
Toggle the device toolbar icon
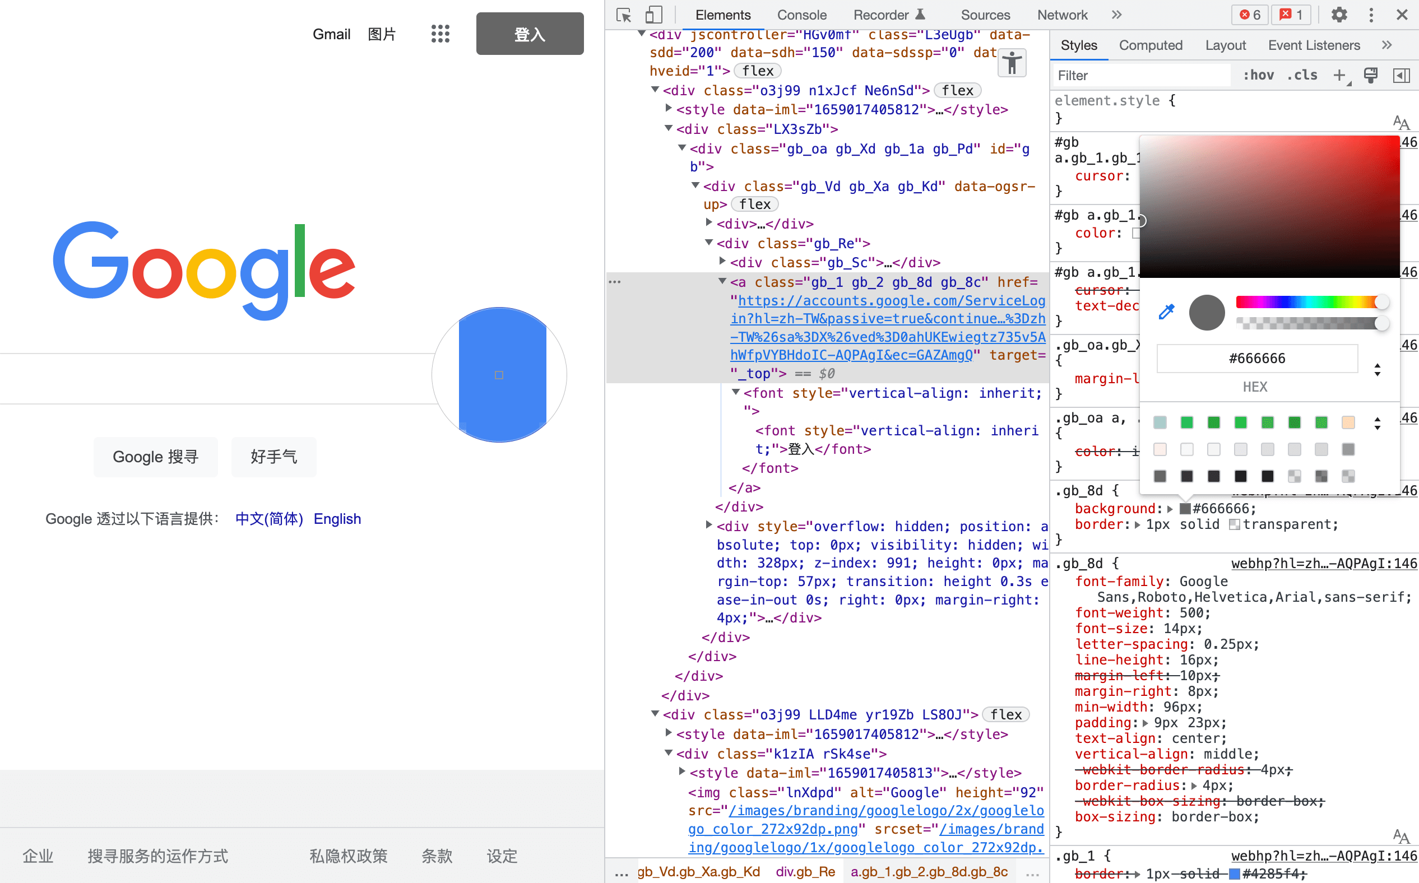653,15
